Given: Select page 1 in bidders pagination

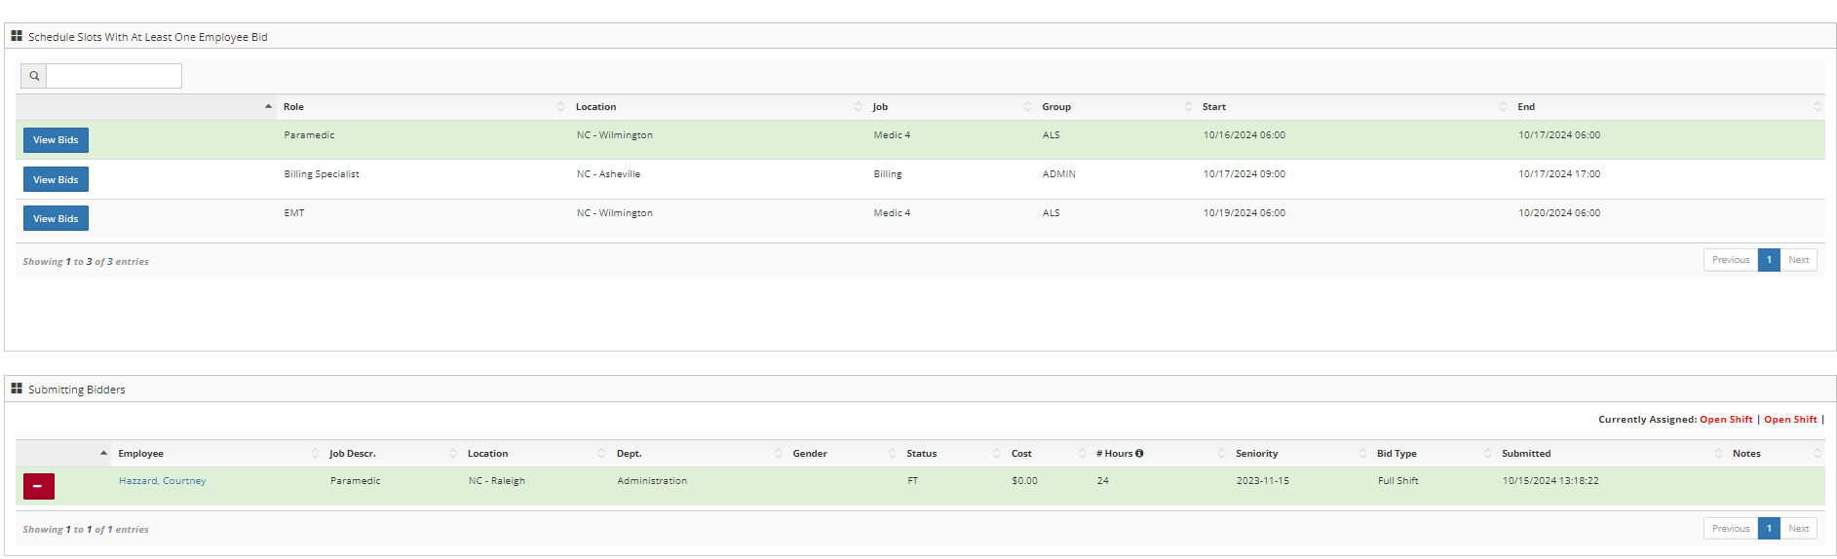Looking at the screenshot, I should 1768,529.
